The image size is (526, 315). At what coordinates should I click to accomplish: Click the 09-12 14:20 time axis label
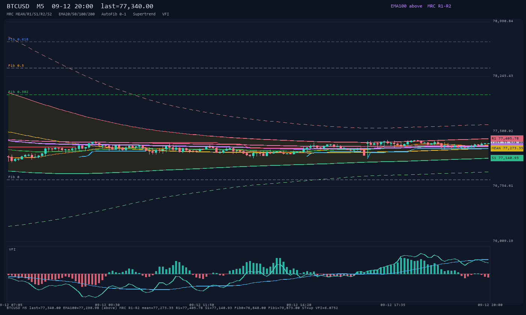pos(299,305)
